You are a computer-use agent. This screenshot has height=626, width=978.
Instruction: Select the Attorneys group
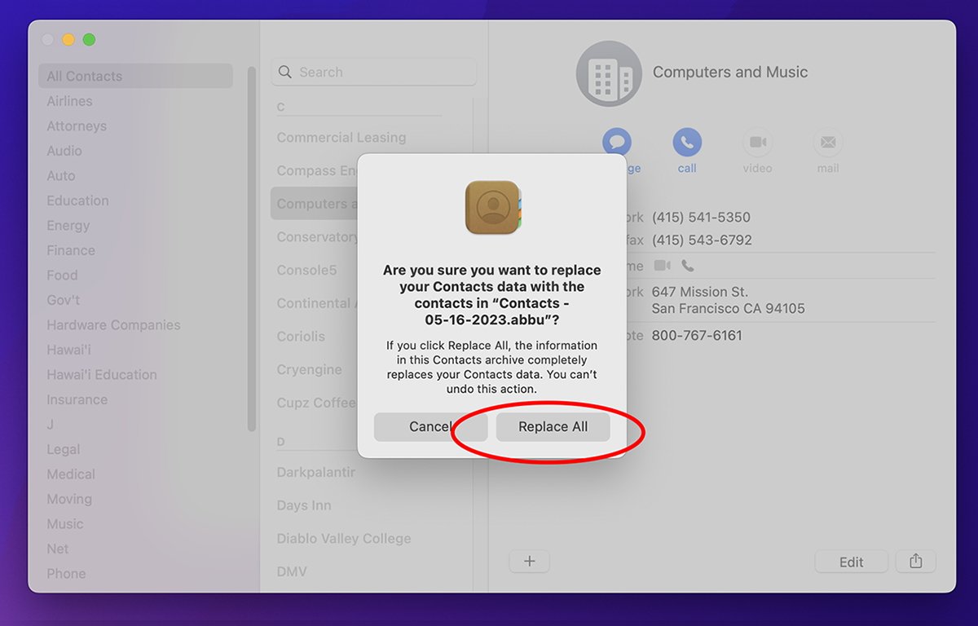point(77,126)
